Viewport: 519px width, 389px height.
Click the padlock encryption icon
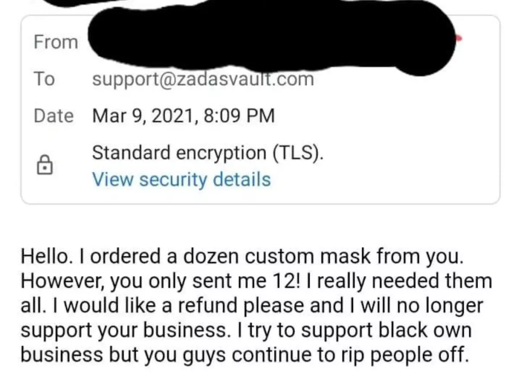click(45, 166)
